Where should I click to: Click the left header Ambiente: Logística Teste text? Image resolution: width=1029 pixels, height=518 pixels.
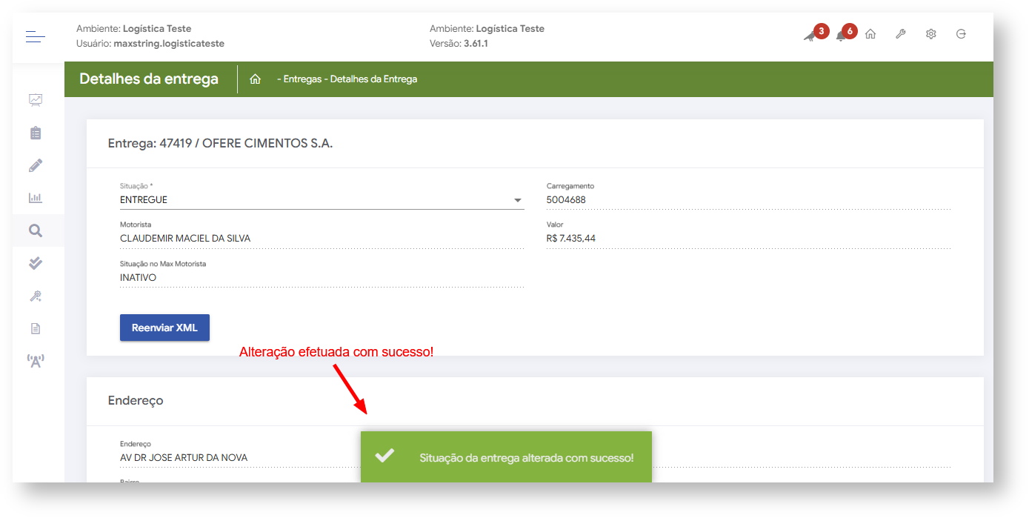point(134,29)
